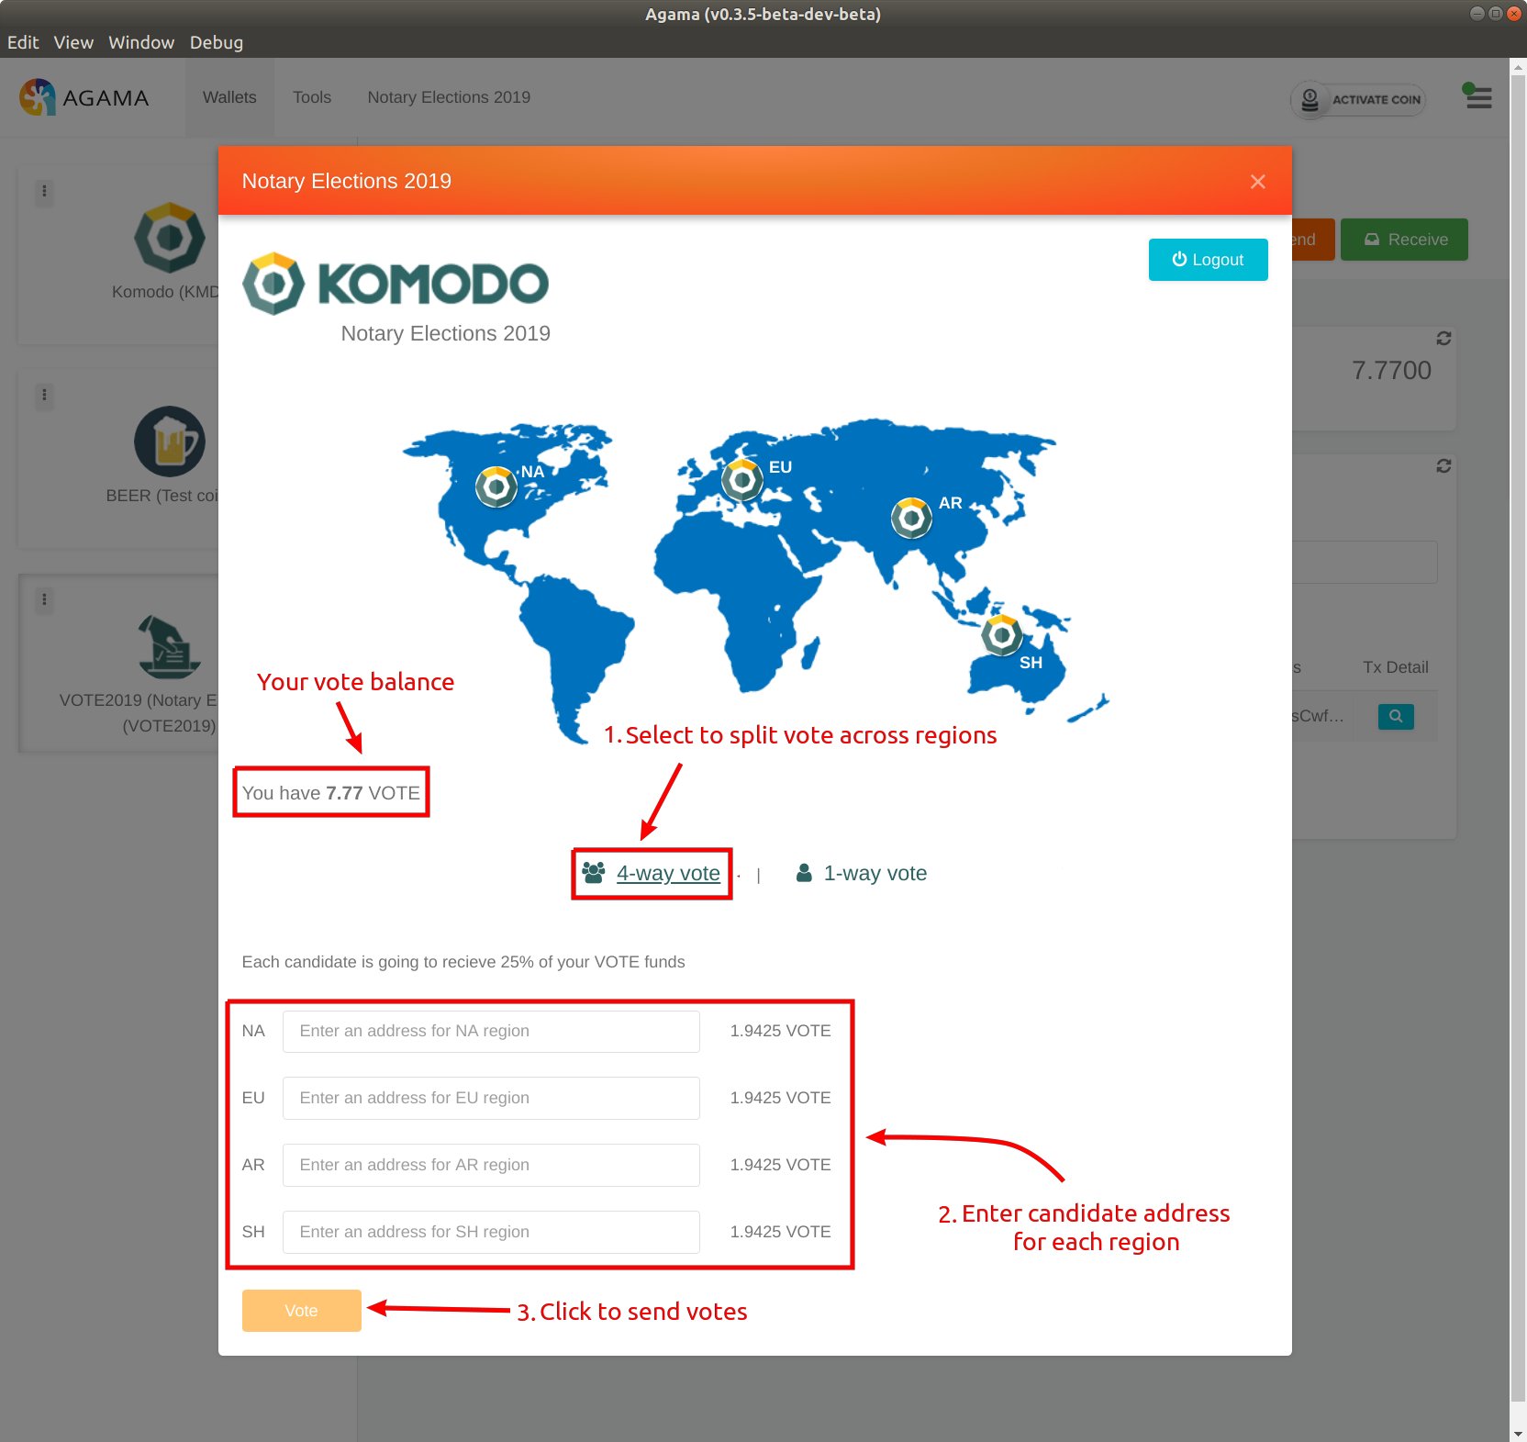Close the Notary Elections 2019 dialog
This screenshot has height=1442, width=1527.
1257,182
